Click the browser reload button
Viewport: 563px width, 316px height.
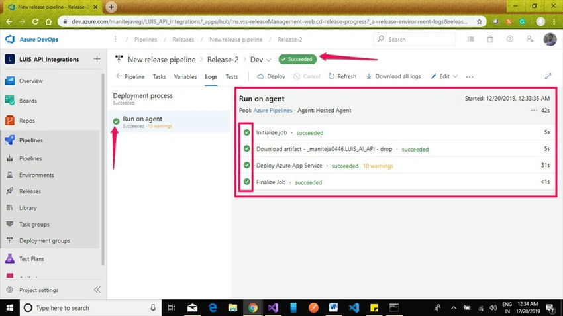point(35,22)
